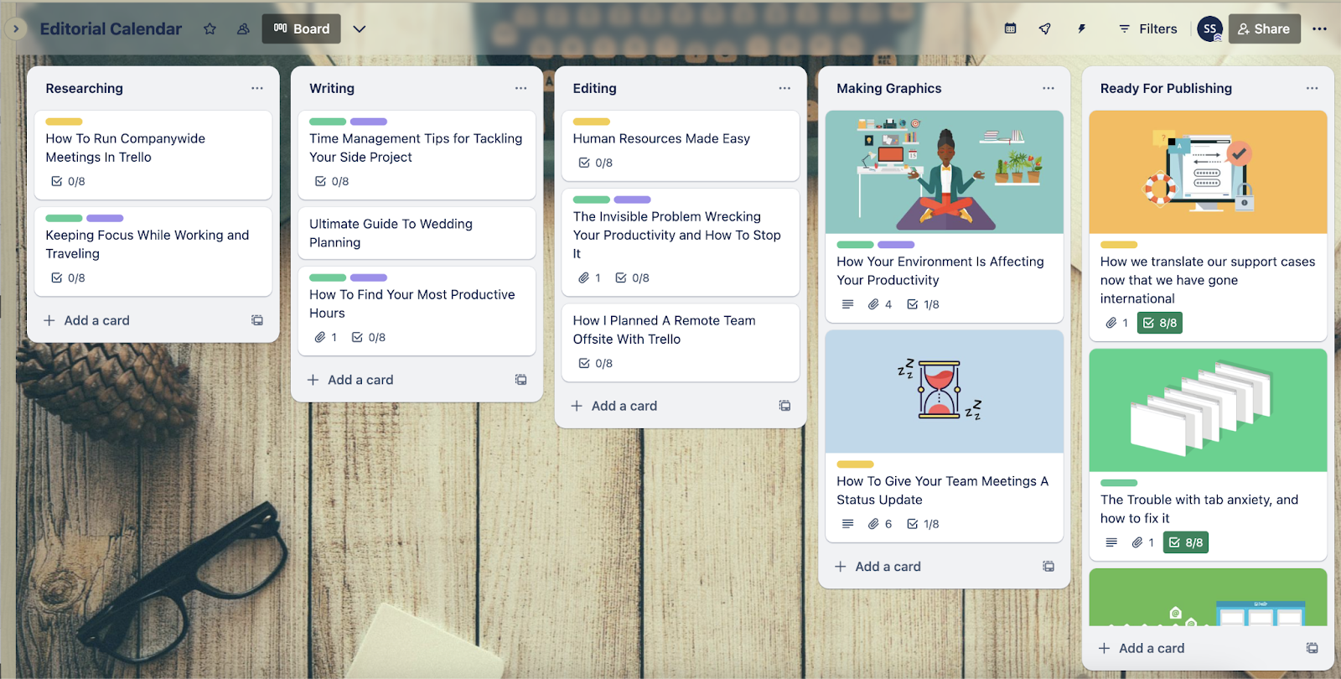Click the 8/8 checklist badge on support cases card
The width and height of the screenshot is (1341, 679).
pyautogui.click(x=1160, y=323)
